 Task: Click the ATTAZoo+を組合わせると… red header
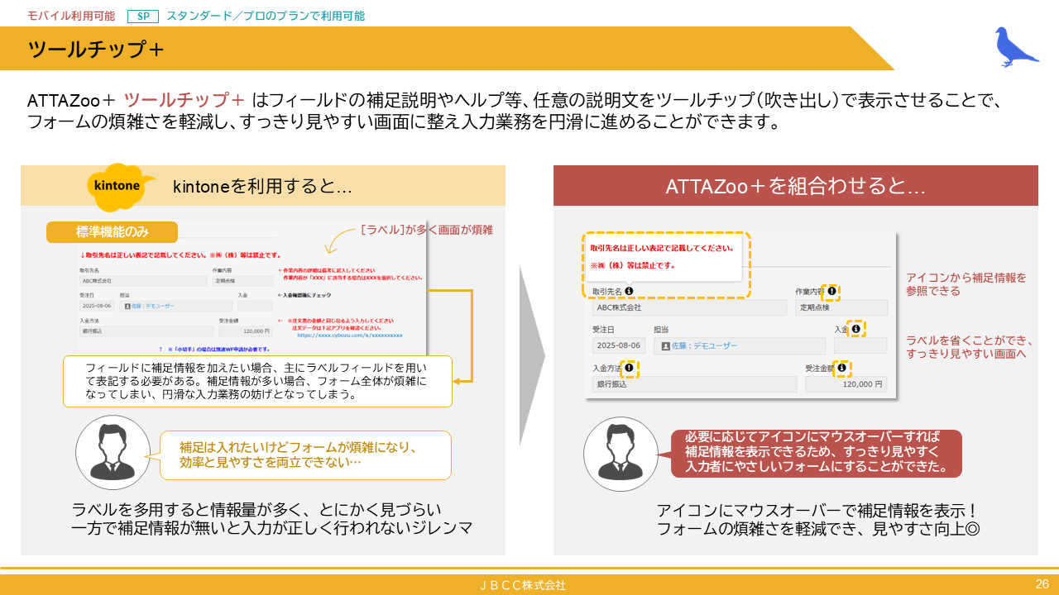point(795,186)
